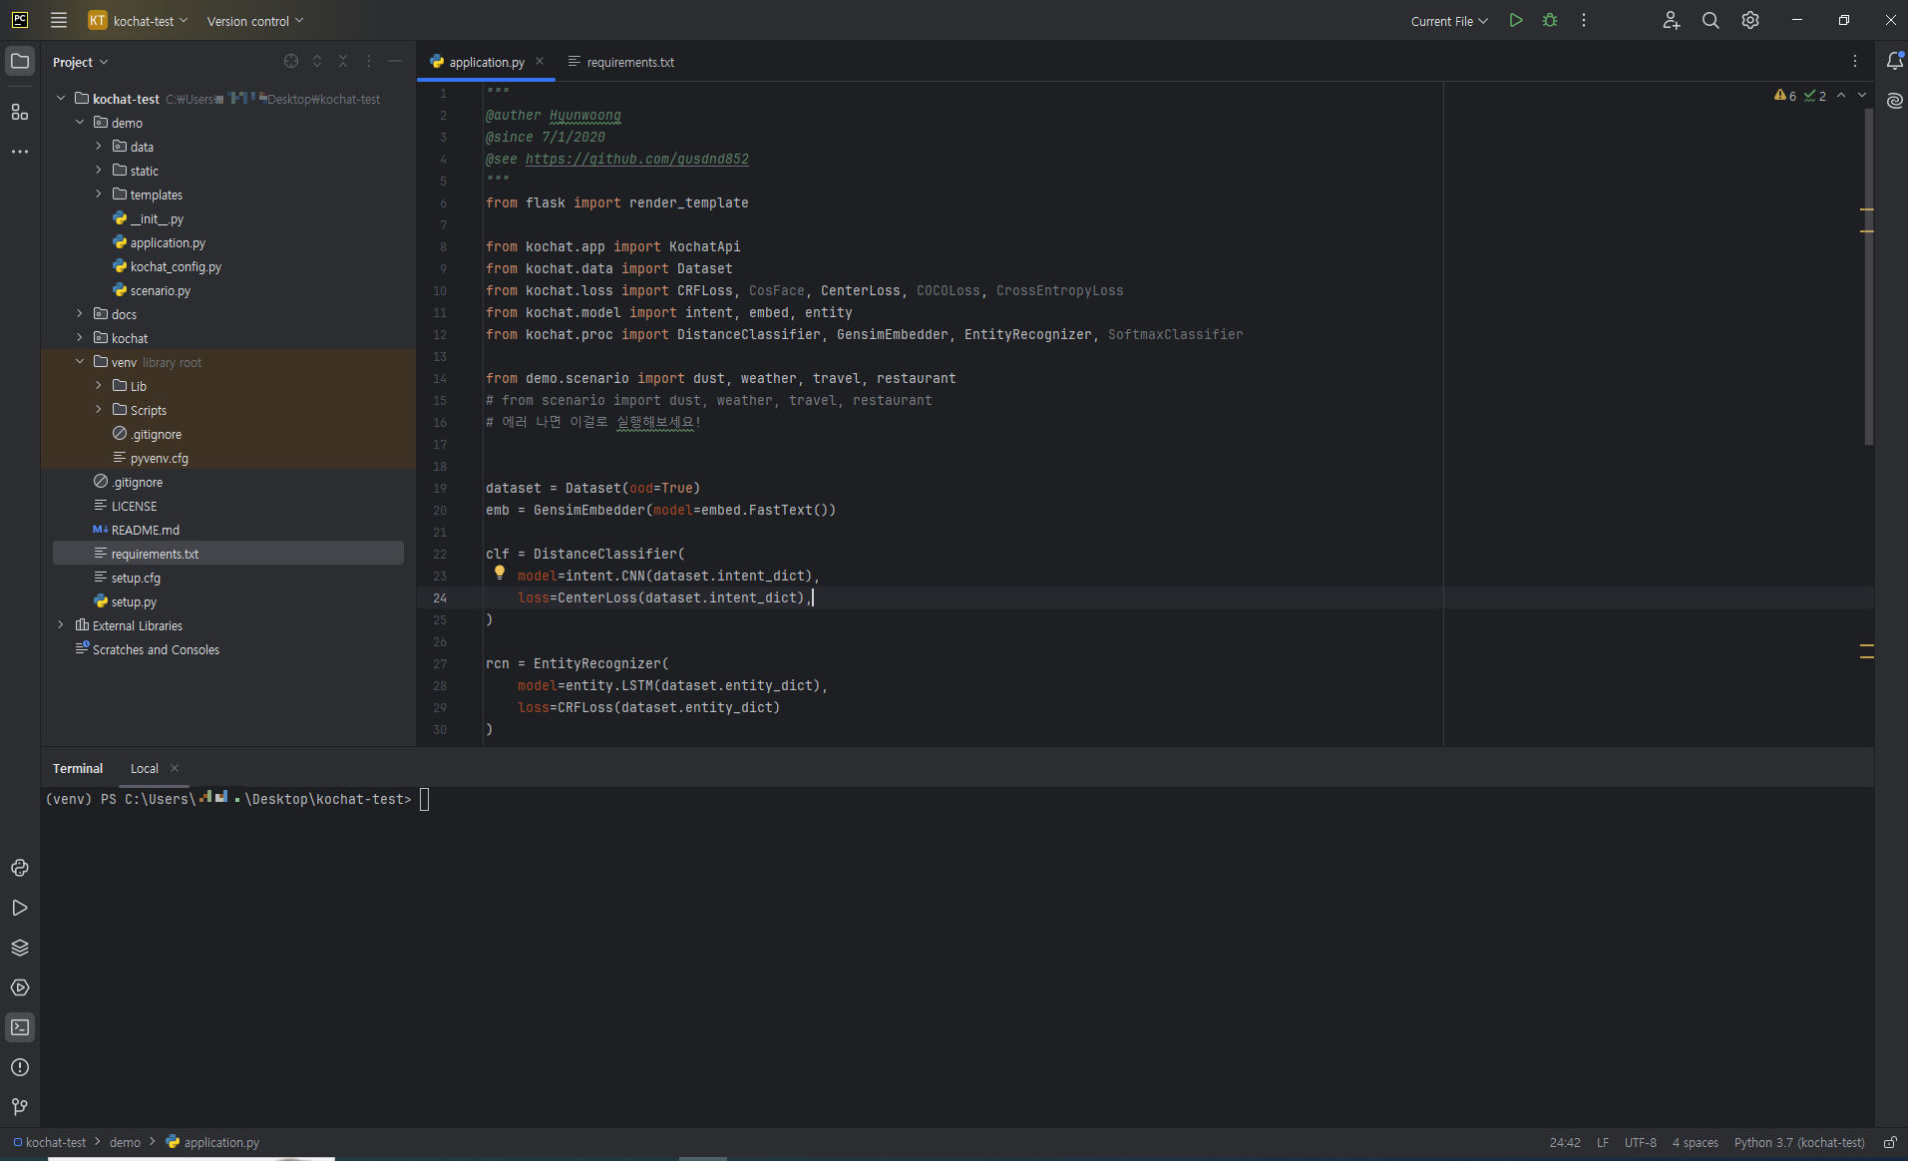Open Code With Me icon
The image size is (1908, 1161).
click(x=1672, y=20)
